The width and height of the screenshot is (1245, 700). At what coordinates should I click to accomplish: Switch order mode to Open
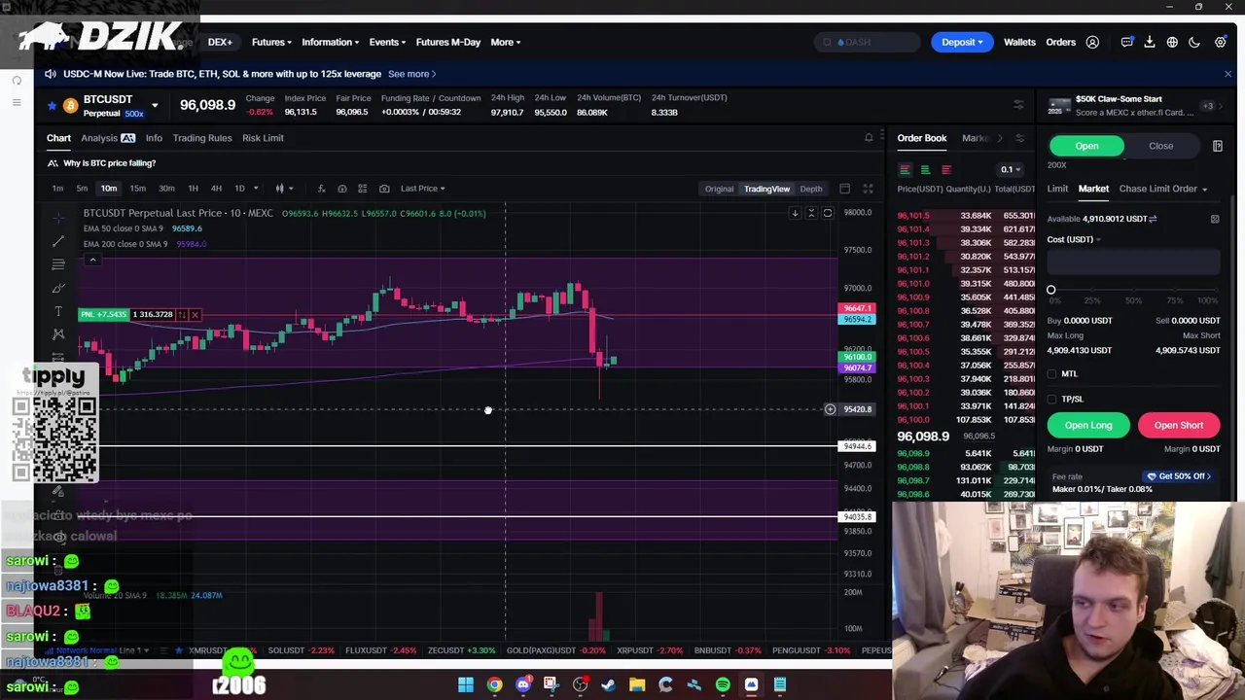pyautogui.click(x=1086, y=146)
